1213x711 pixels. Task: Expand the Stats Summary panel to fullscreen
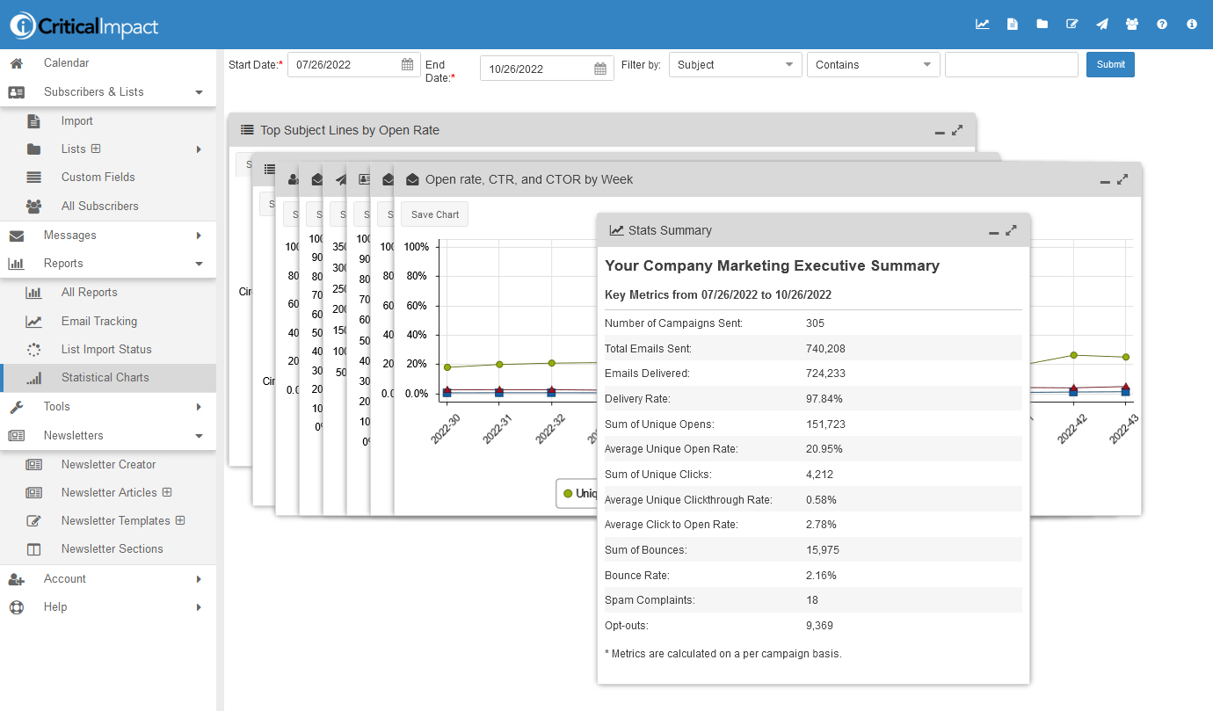click(1012, 230)
